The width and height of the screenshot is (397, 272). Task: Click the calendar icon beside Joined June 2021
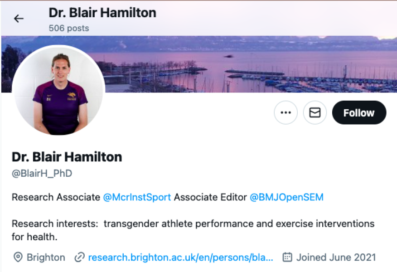tap(287, 257)
